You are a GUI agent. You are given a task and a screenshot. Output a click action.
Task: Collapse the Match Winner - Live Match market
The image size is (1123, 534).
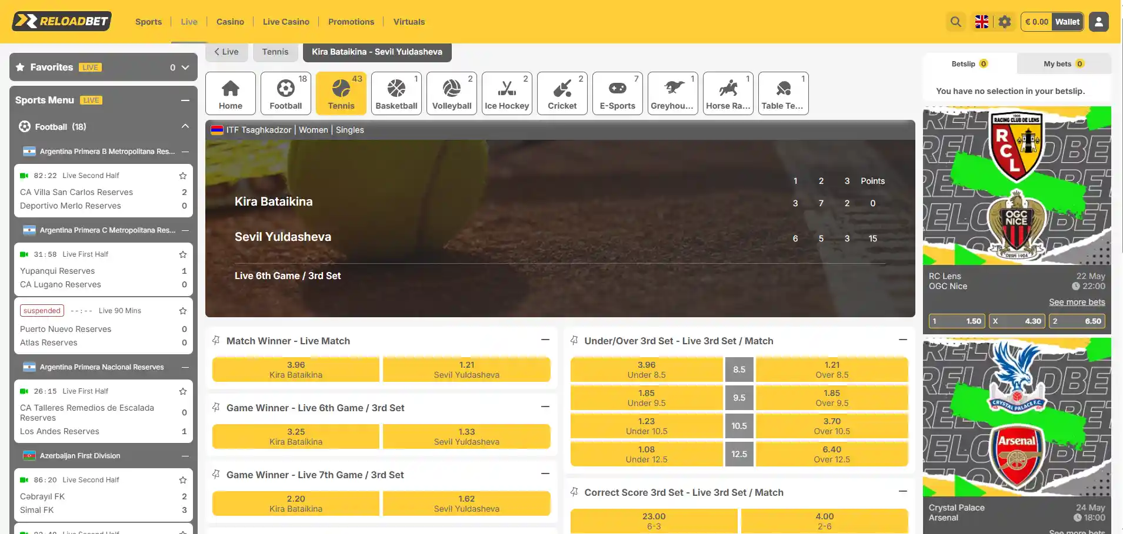(545, 340)
